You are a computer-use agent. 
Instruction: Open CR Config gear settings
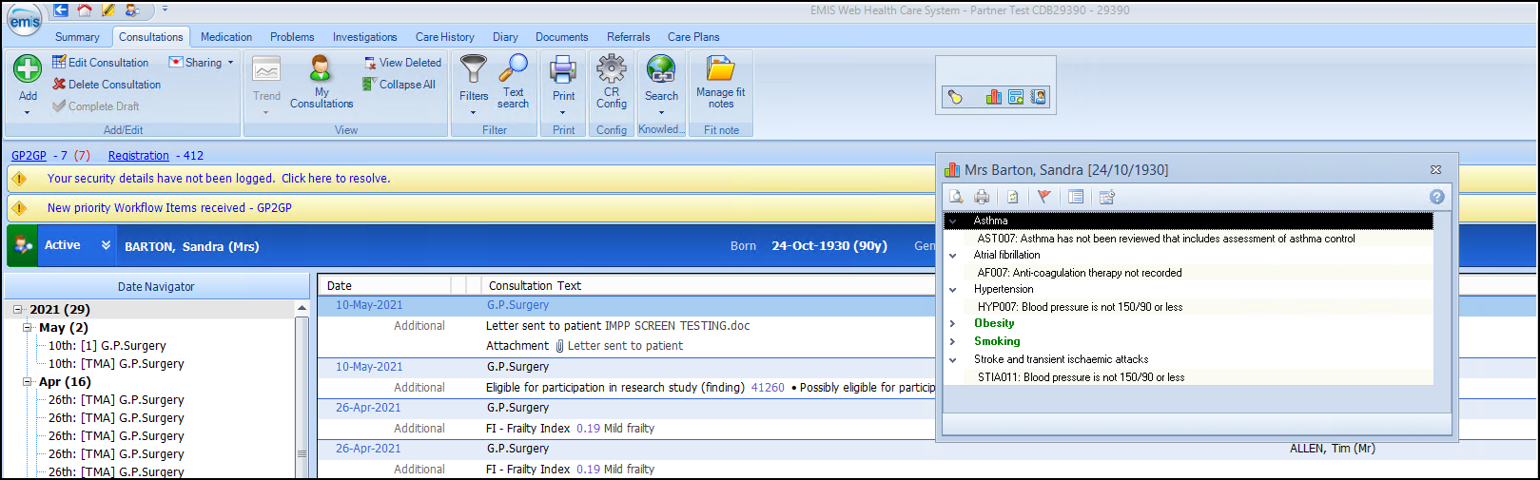click(x=611, y=82)
